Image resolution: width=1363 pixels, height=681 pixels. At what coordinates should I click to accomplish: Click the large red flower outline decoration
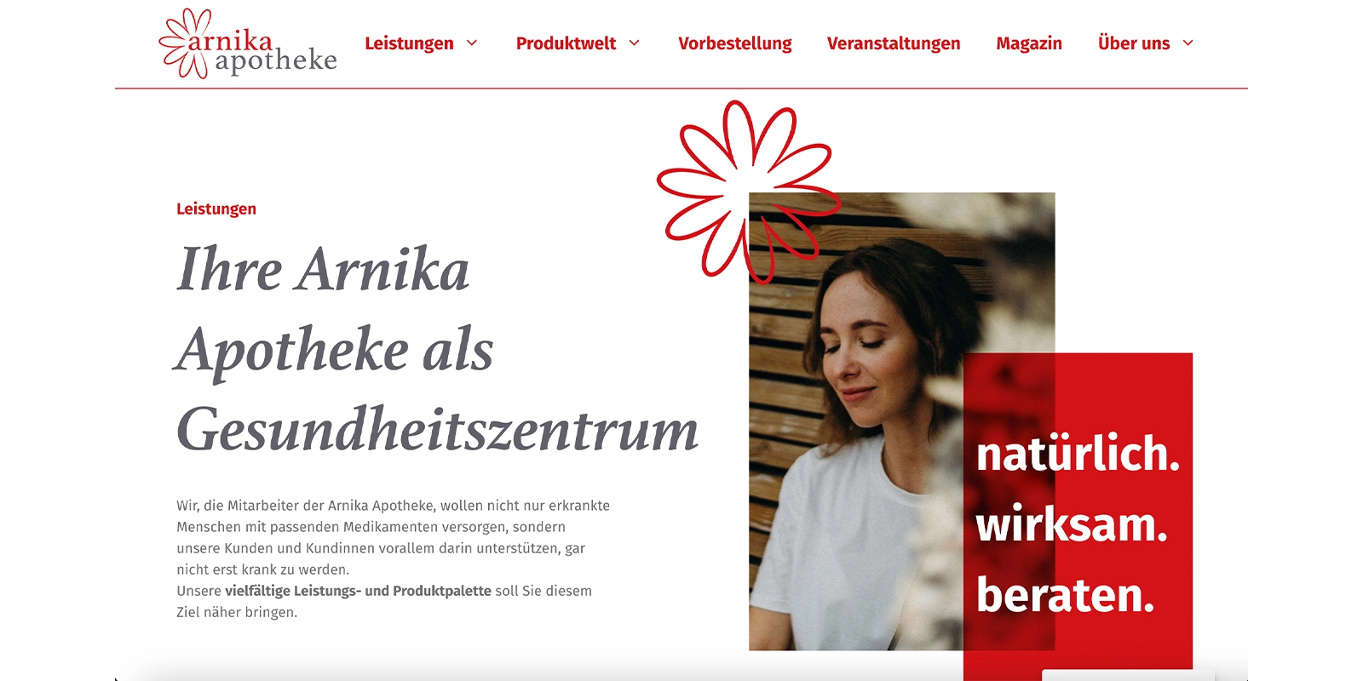tap(748, 192)
